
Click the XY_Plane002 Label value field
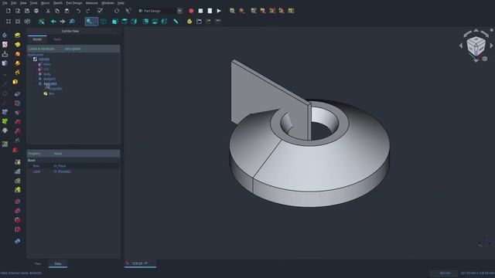coord(86,171)
